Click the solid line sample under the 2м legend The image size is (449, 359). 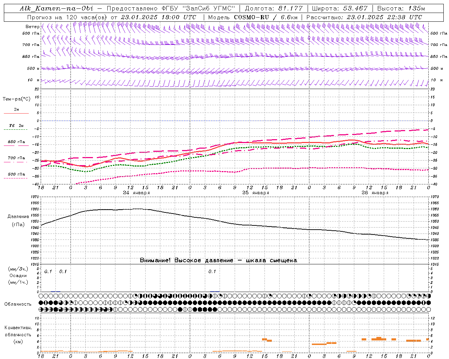pyautogui.click(x=16, y=113)
